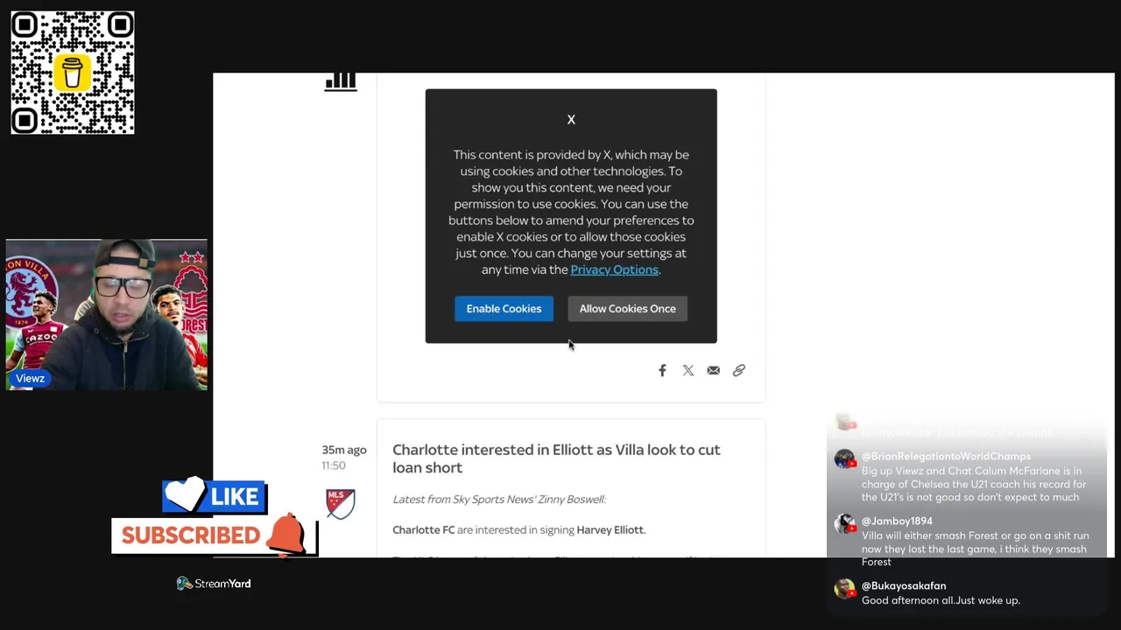Image resolution: width=1121 pixels, height=630 pixels.
Task: Open the Privacy Options link
Action: coord(614,269)
